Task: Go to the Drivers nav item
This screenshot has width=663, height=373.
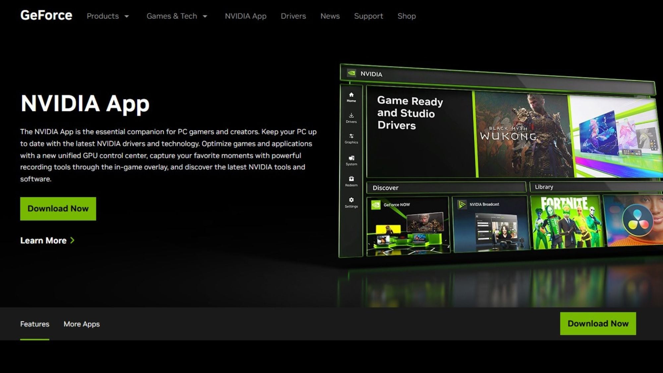Action: [x=293, y=16]
